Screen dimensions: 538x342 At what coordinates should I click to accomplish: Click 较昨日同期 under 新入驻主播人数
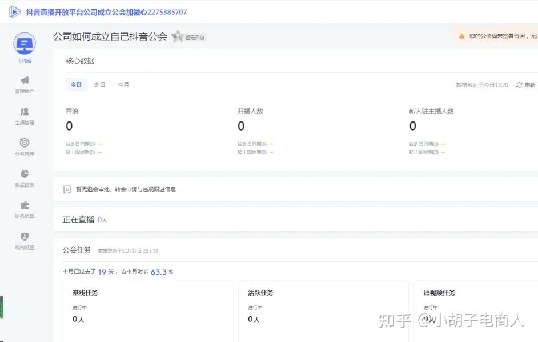[424, 144]
